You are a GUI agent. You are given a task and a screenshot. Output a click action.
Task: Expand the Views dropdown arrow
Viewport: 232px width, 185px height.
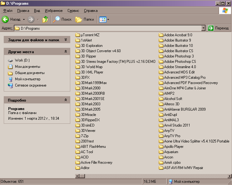coord(108,19)
